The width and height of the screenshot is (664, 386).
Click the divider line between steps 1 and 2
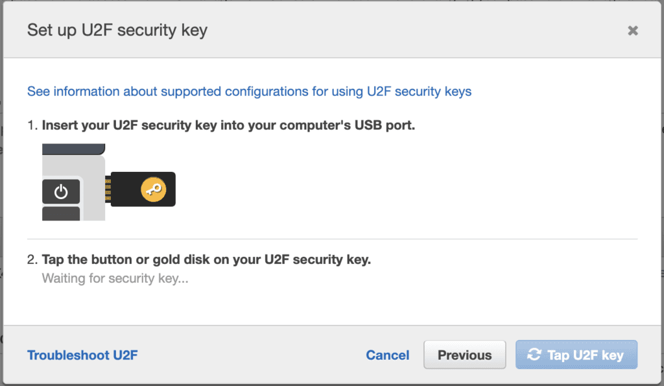[x=332, y=239]
